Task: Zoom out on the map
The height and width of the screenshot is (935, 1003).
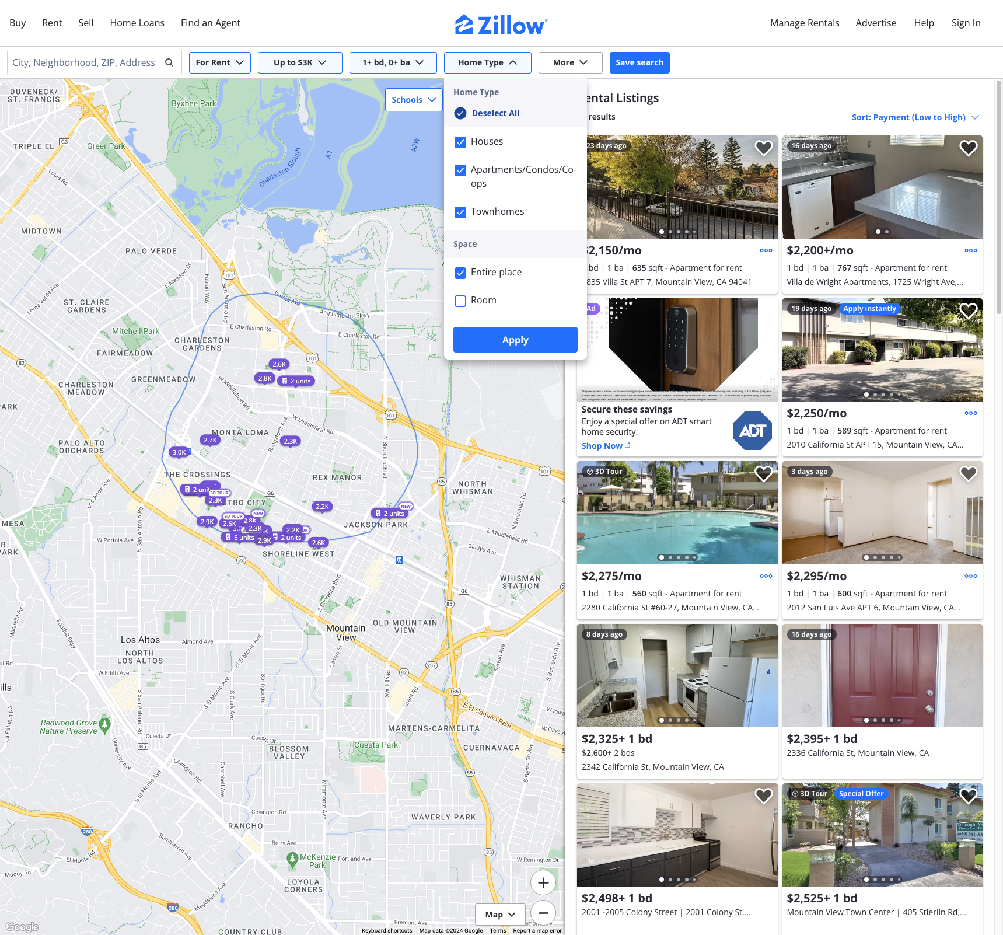Action: click(543, 913)
